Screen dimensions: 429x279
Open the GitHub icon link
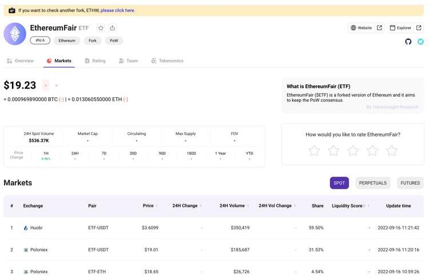(x=408, y=42)
